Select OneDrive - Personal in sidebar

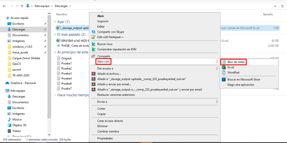tap(23, 83)
